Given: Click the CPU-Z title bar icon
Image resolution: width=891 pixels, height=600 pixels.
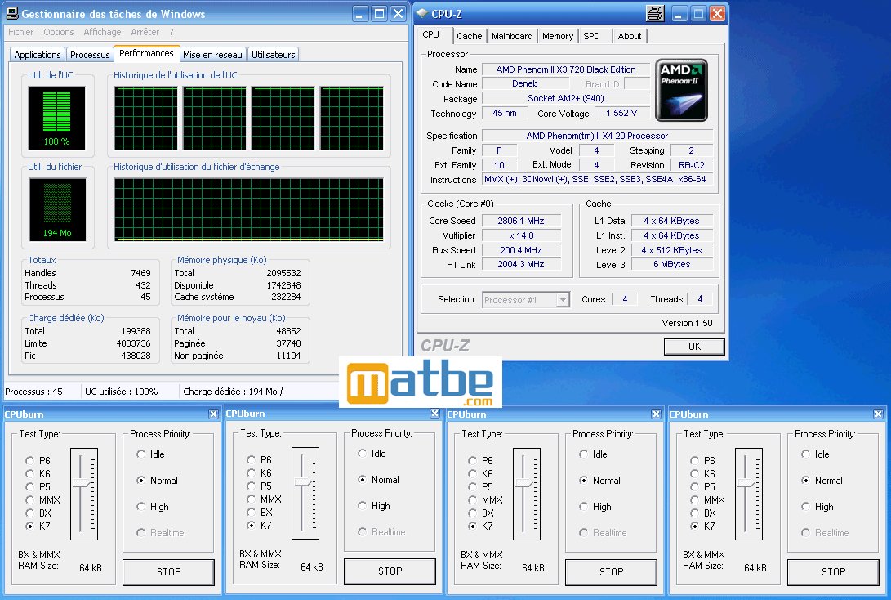Looking at the screenshot, I should click(x=421, y=13).
